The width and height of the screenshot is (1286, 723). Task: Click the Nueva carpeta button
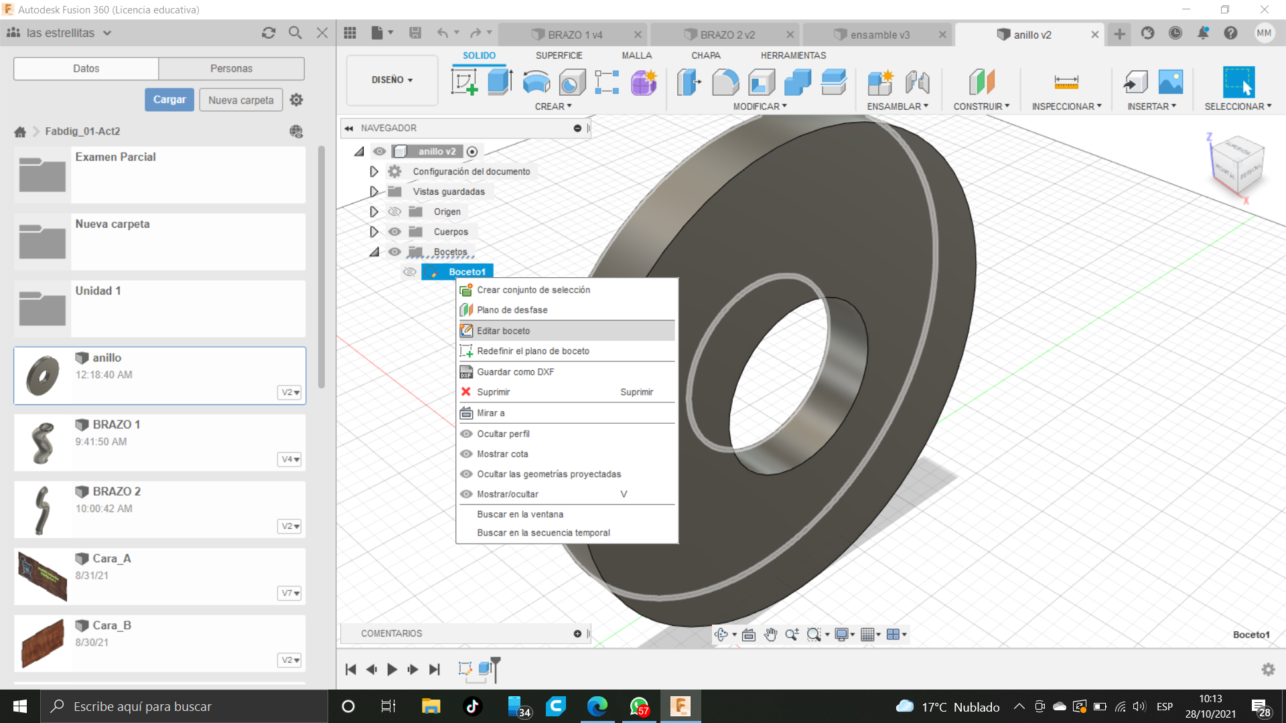240,100
